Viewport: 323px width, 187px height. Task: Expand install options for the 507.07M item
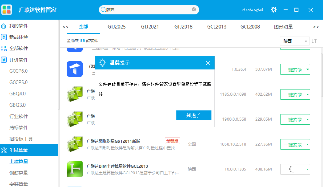[x=308, y=70]
